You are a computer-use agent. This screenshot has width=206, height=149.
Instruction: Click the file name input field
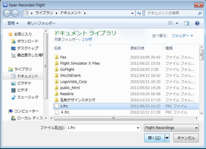102,128
